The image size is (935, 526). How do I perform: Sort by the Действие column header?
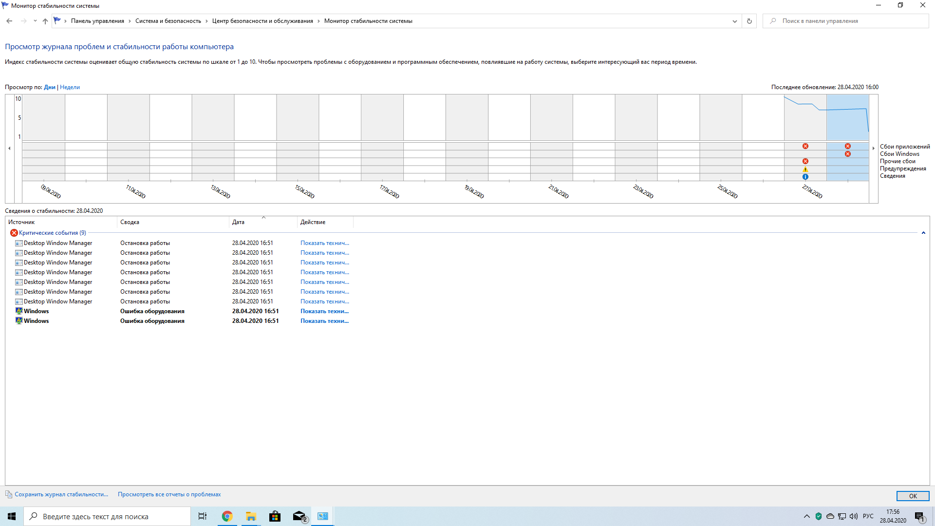pos(325,222)
